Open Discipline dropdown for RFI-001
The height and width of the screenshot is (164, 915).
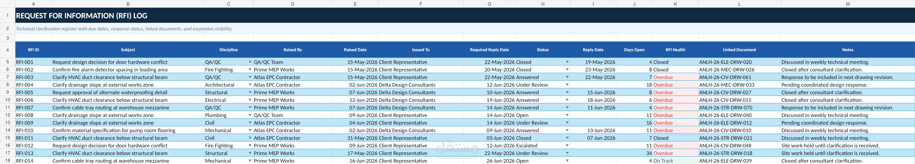(x=250, y=62)
